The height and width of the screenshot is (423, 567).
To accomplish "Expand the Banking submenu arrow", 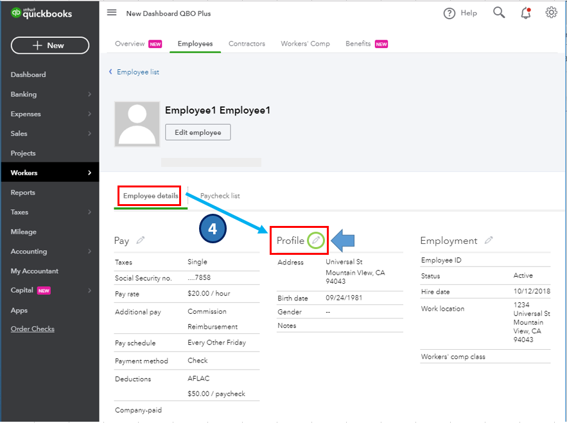I will 89,94.
